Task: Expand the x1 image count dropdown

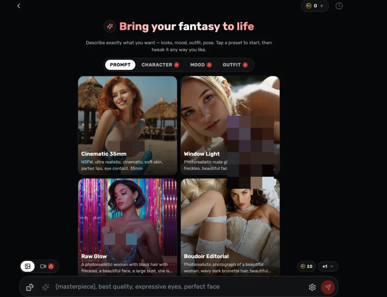Action: [x=328, y=266]
